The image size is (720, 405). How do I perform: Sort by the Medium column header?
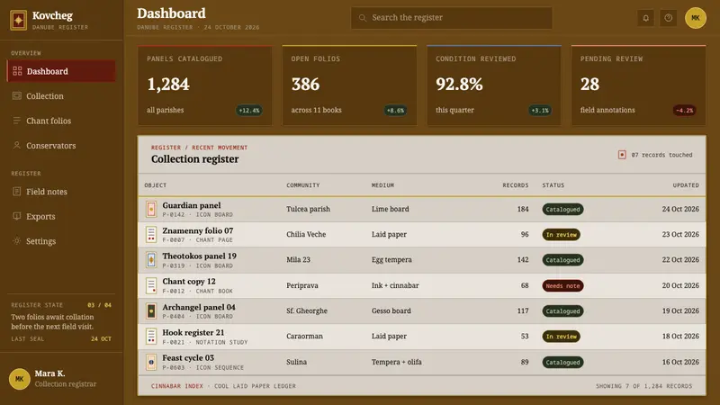(382, 185)
